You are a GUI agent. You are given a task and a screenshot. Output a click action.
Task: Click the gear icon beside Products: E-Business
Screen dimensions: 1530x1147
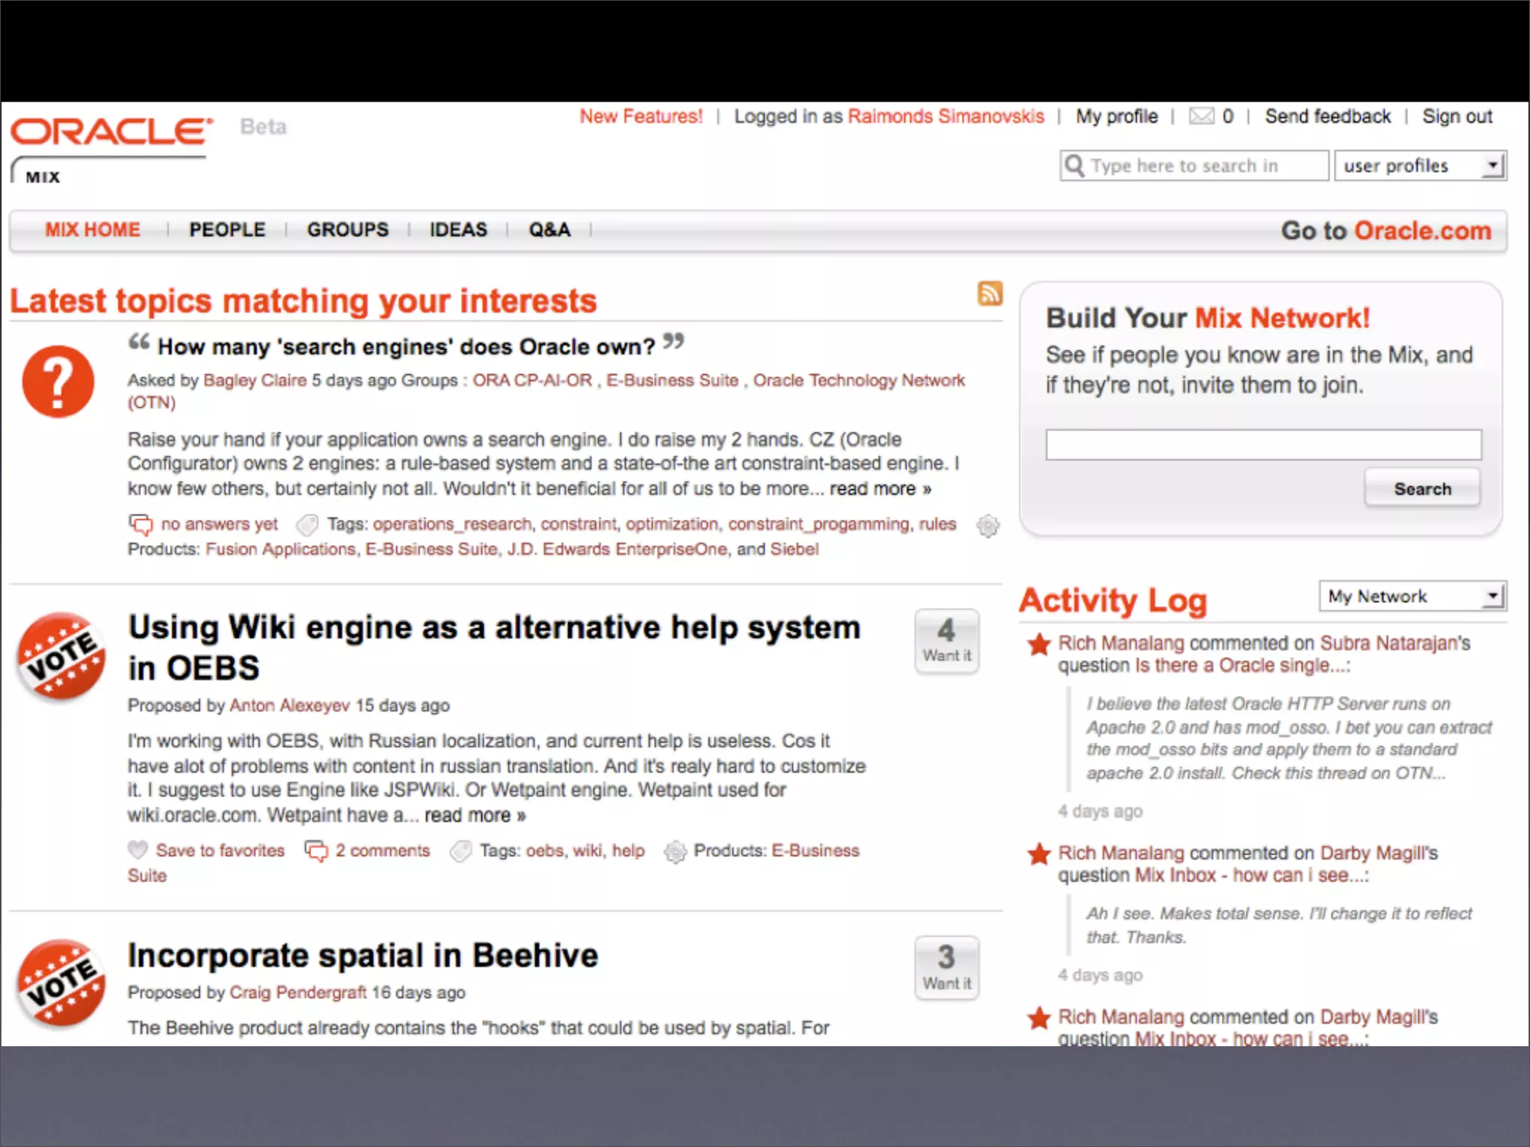tap(675, 851)
